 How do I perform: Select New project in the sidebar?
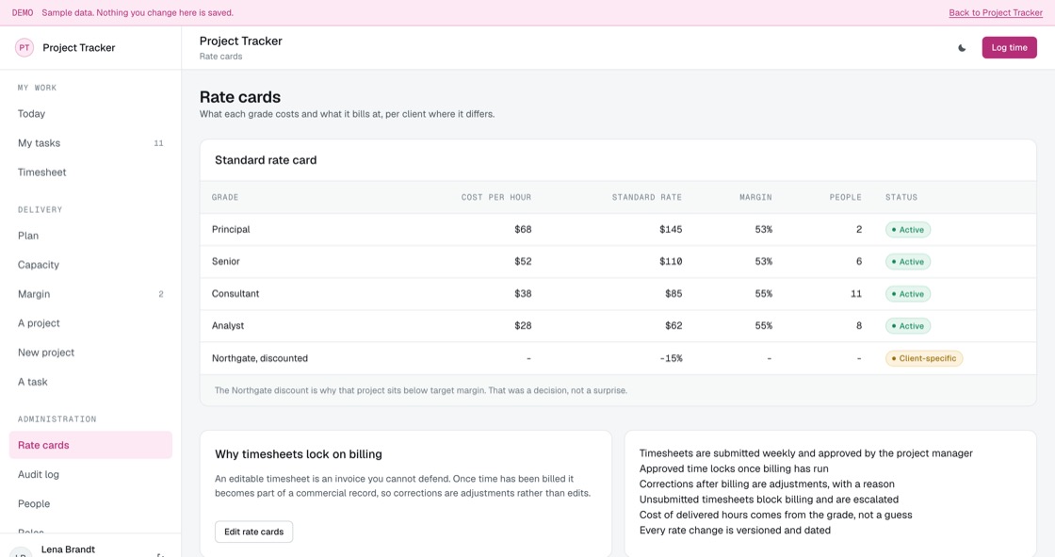click(x=90, y=352)
